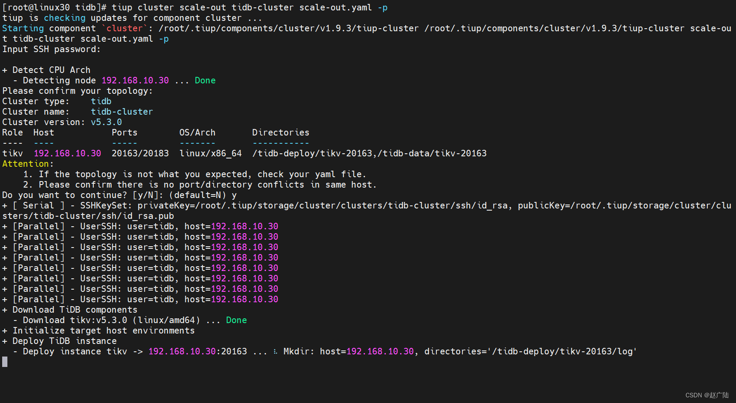The height and width of the screenshot is (403, 736).
Task: Click the 'Directories' column header
Action: coord(281,132)
